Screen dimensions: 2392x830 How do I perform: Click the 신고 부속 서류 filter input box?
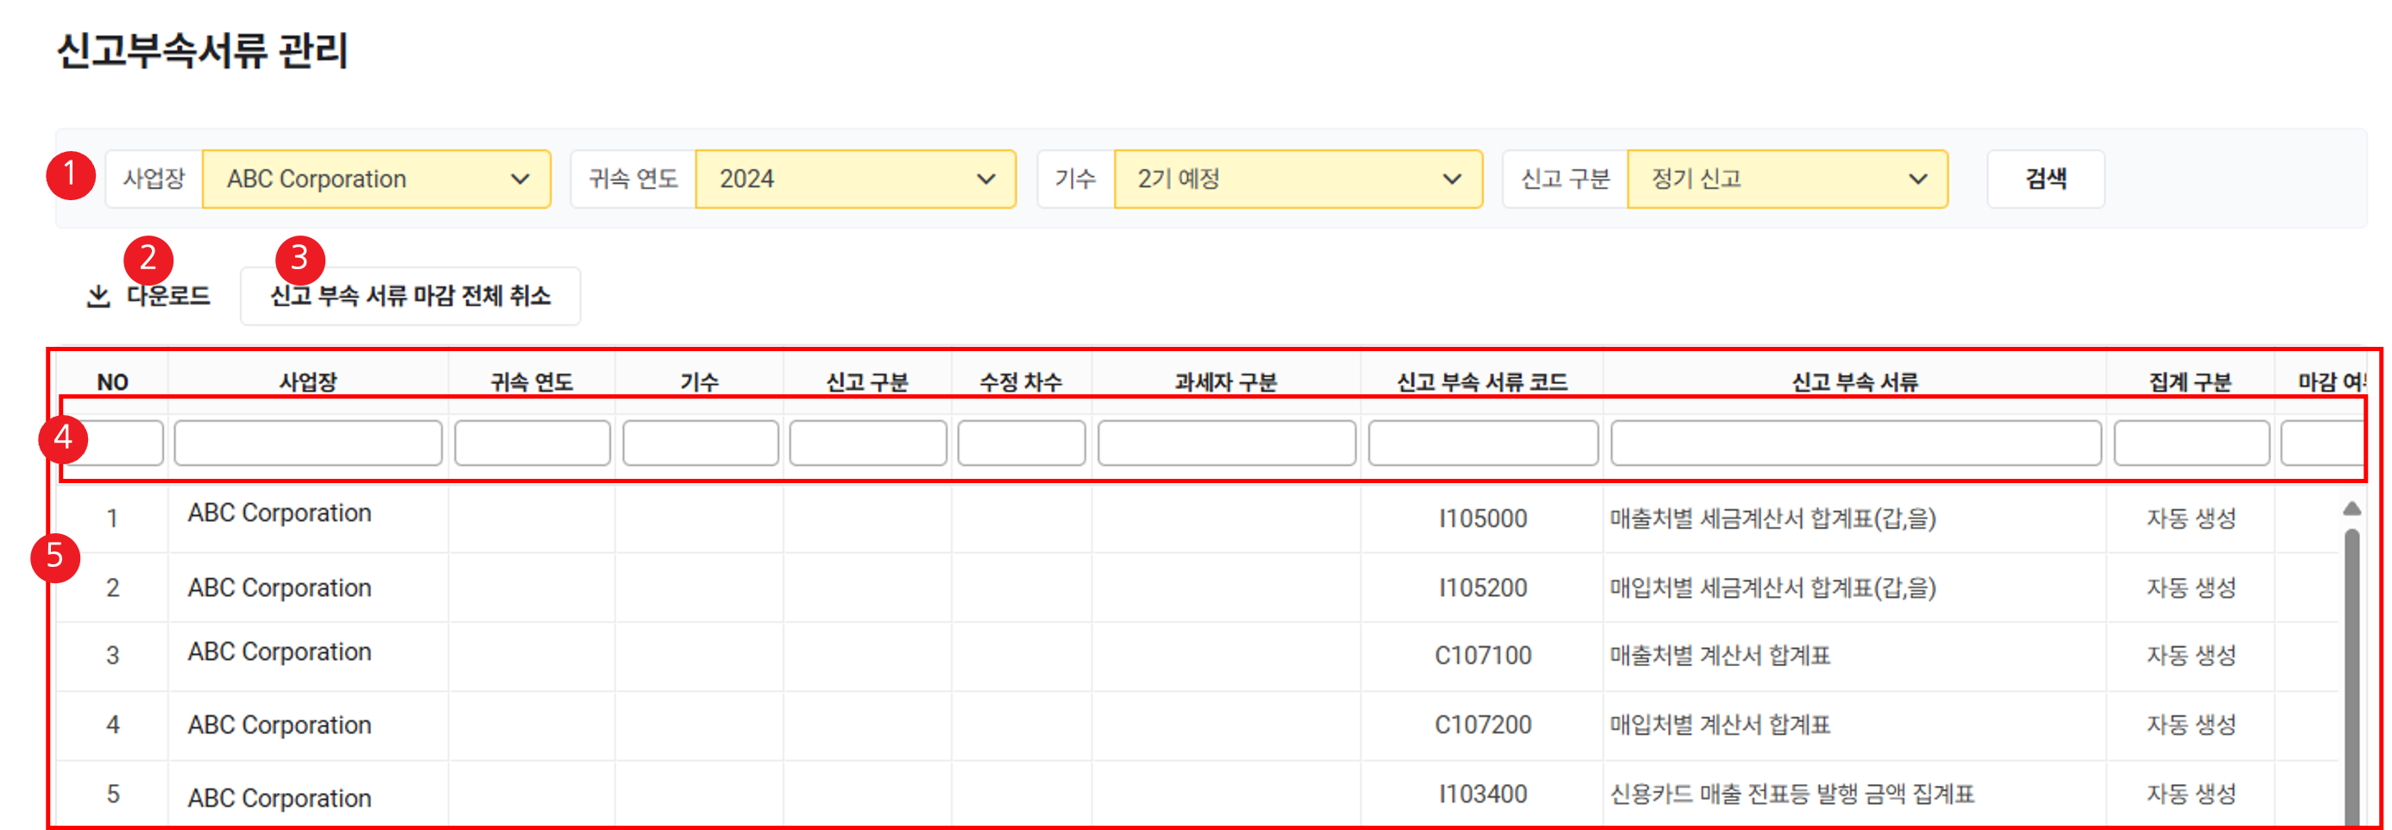[1855, 443]
